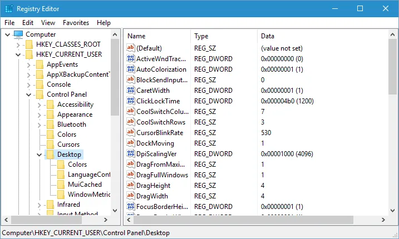Click the Accessibility folder icon
This screenshot has width=399, height=239.
click(x=51, y=104)
